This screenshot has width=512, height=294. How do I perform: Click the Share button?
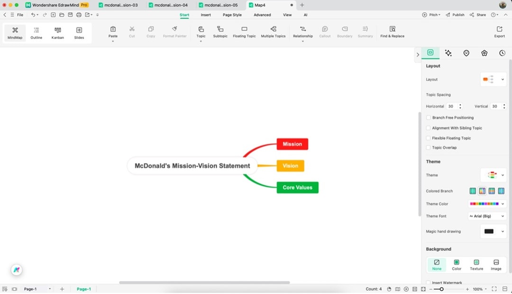pos(478,15)
